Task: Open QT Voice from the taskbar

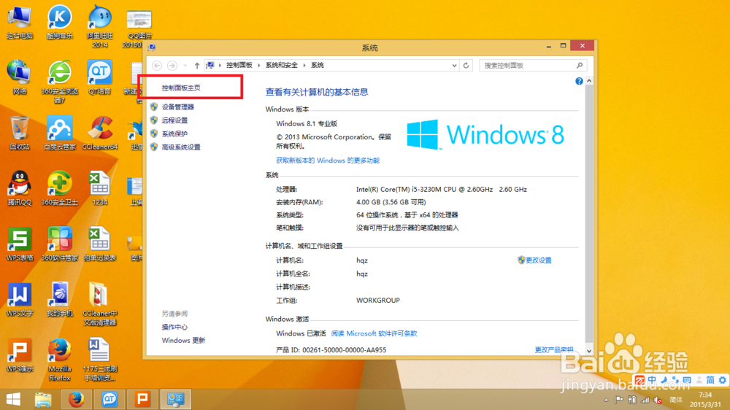Action: pyautogui.click(x=109, y=399)
